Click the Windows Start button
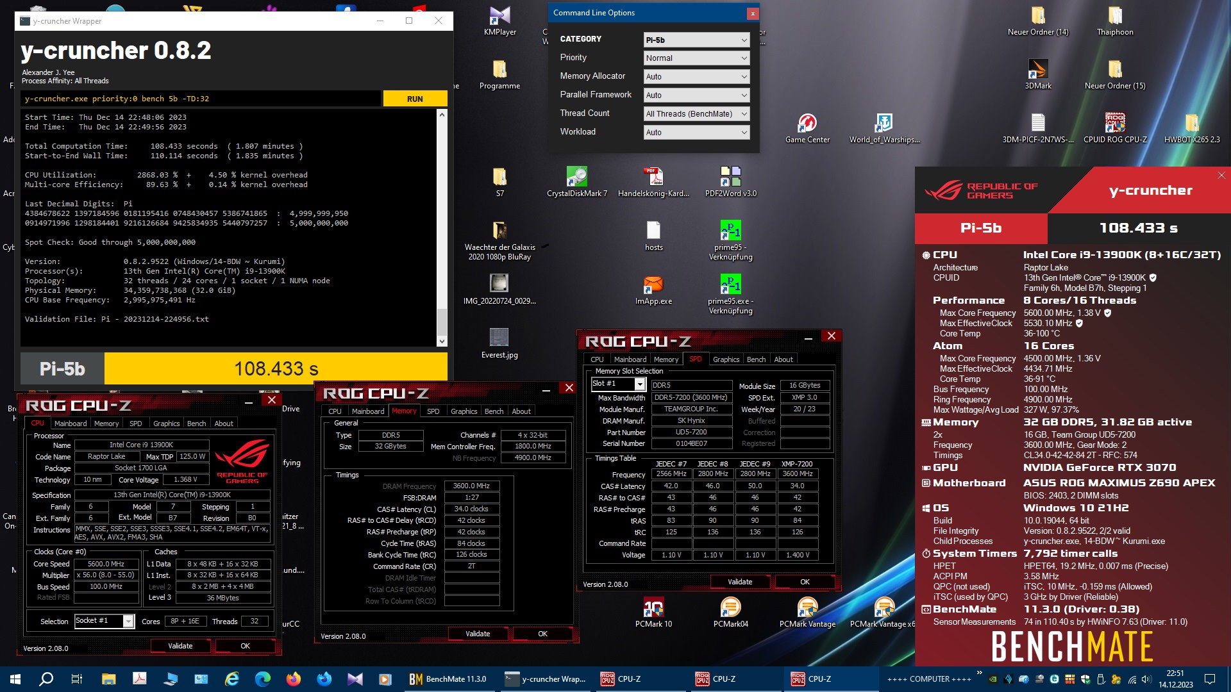This screenshot has width=1231, height=692. 15,679
